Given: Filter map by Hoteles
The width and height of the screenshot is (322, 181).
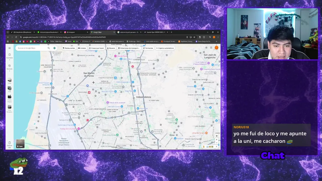Looking at the screenshot, I should (82, 48).
